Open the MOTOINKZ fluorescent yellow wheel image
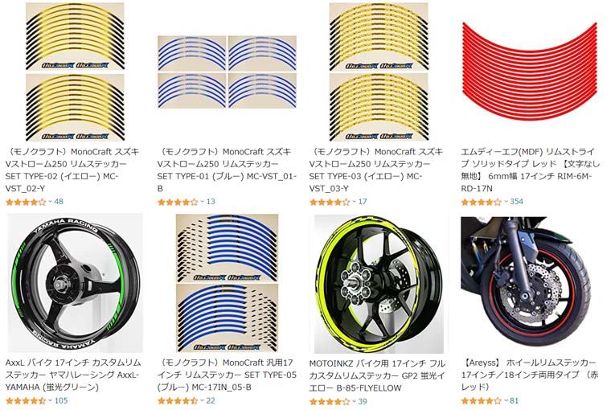Image resolution: width=611 pixels, height=410 pixels. click(x=379, y=283)
